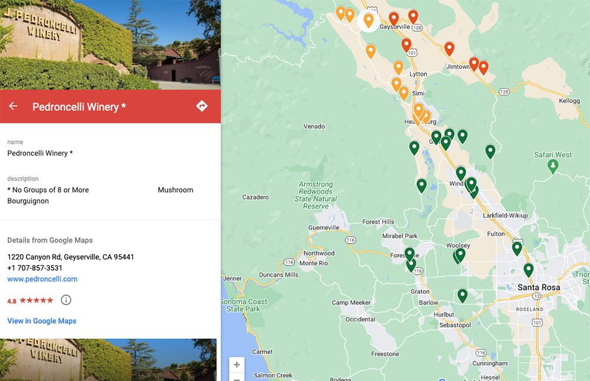Select the red pin overlapping the Geyserville label

(394, 19)
